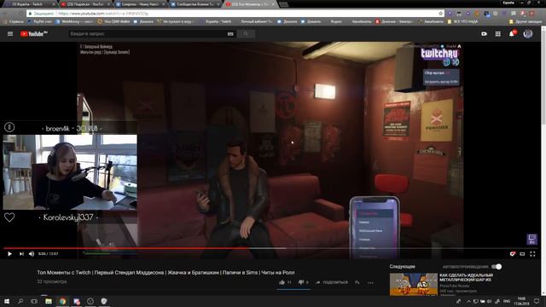546x307 pixels.
Task: Switch to the Подписки YouTube tab
Action: 85,4
